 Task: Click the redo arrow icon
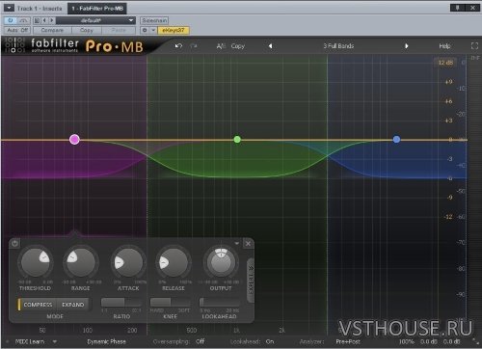pos(194,46)
